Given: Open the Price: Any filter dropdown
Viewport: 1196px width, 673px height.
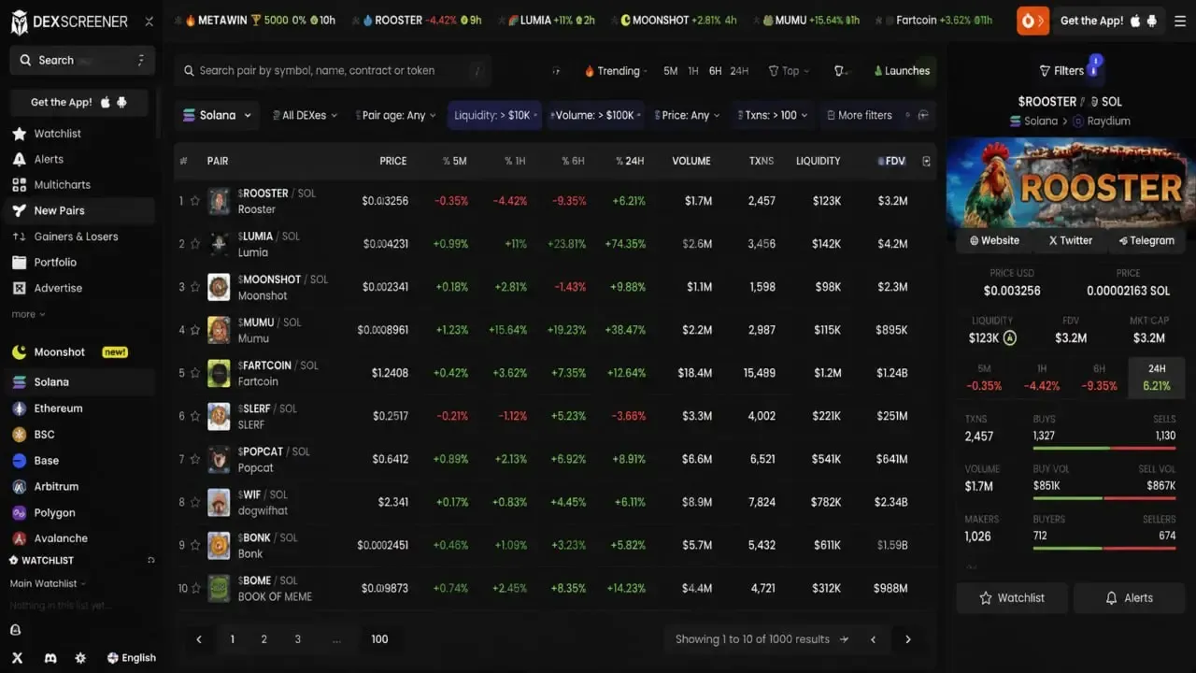Looking at the screenshot, I should click(689, 115).
